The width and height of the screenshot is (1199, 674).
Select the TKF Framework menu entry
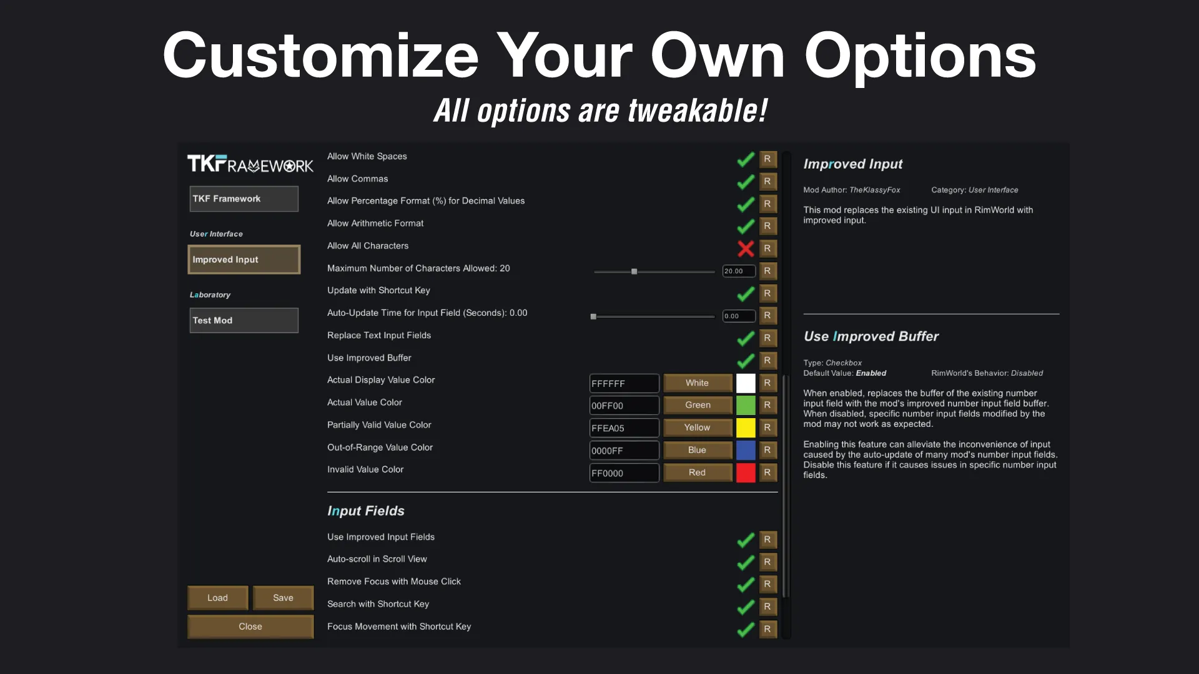(244, 198)
